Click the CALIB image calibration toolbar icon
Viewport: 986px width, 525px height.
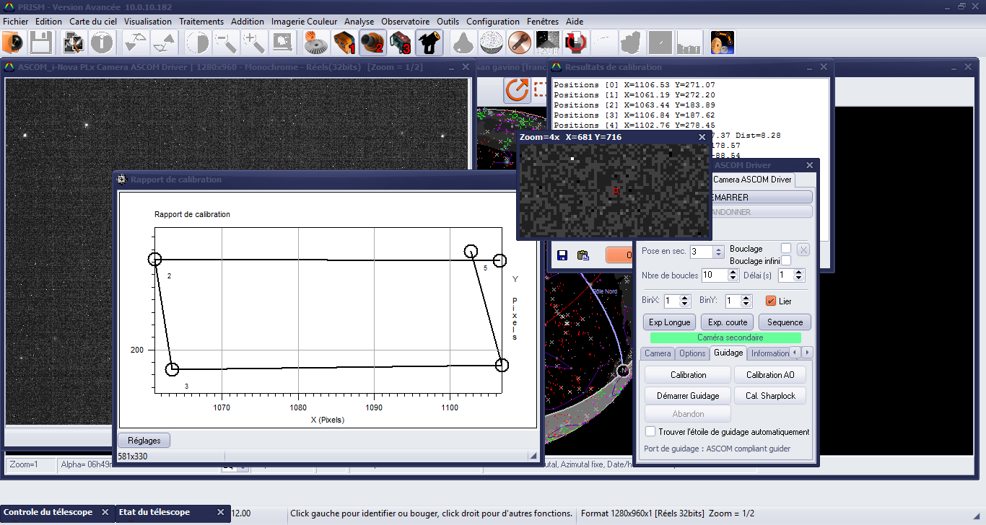[x=547, y=43]
